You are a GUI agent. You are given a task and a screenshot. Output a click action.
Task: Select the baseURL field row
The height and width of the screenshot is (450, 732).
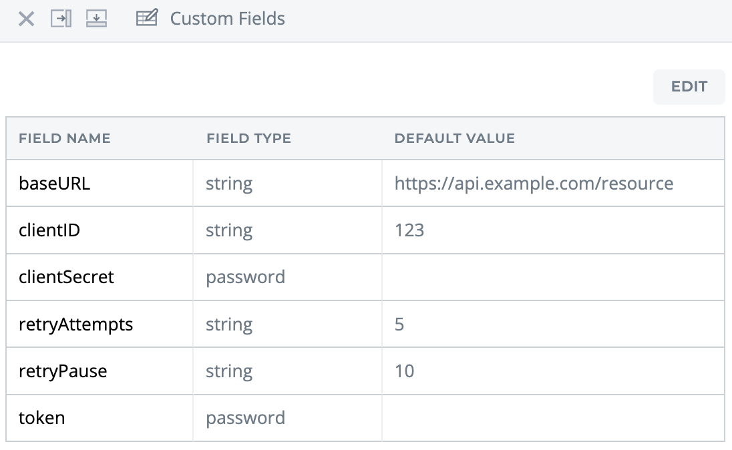point(365,183)
